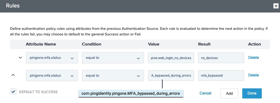The height and width of the screenshot is (103, 280).
Task: Click the Condition column header
Action: click(x=92, y=44)
